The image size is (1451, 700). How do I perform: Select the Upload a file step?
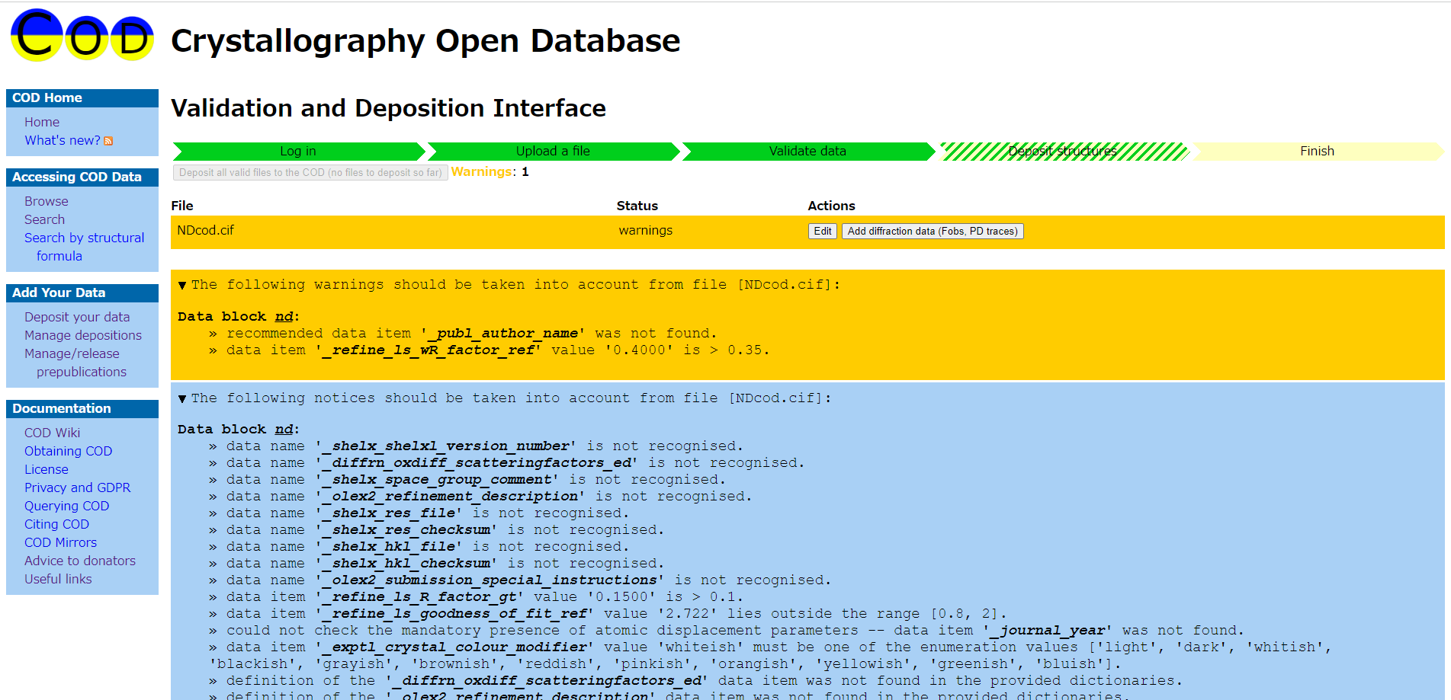pos(553,152)
